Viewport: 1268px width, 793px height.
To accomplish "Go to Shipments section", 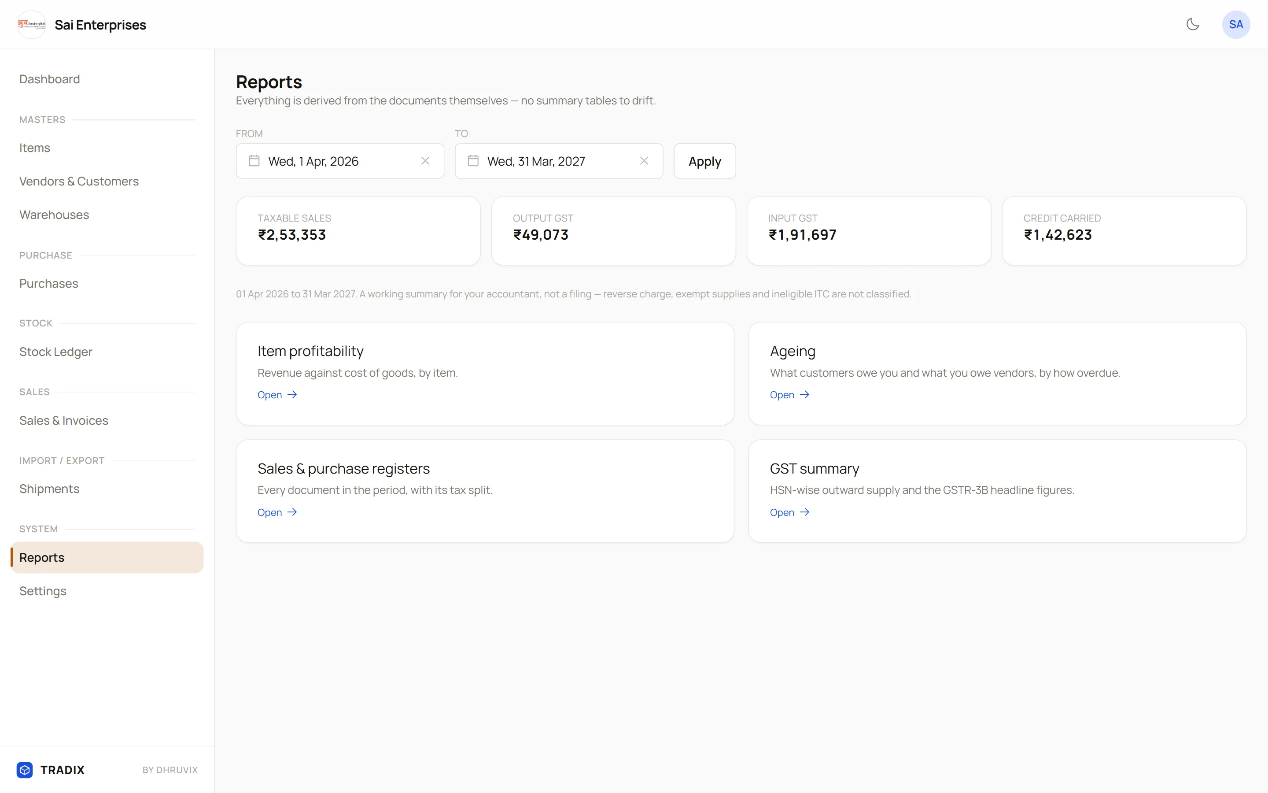I will point(49,489).
